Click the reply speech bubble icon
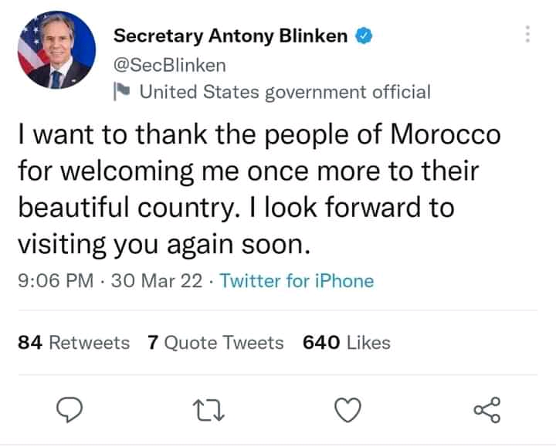The image size is (556, 447). click(x=71, y=411)
